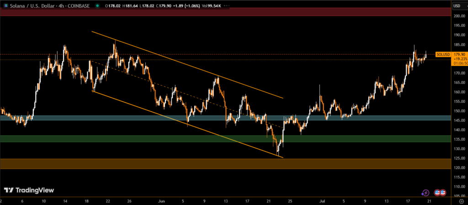468x205 pixels.
Task: Click the Solana / U.S. Dollar symbol title
Action: 32,5
